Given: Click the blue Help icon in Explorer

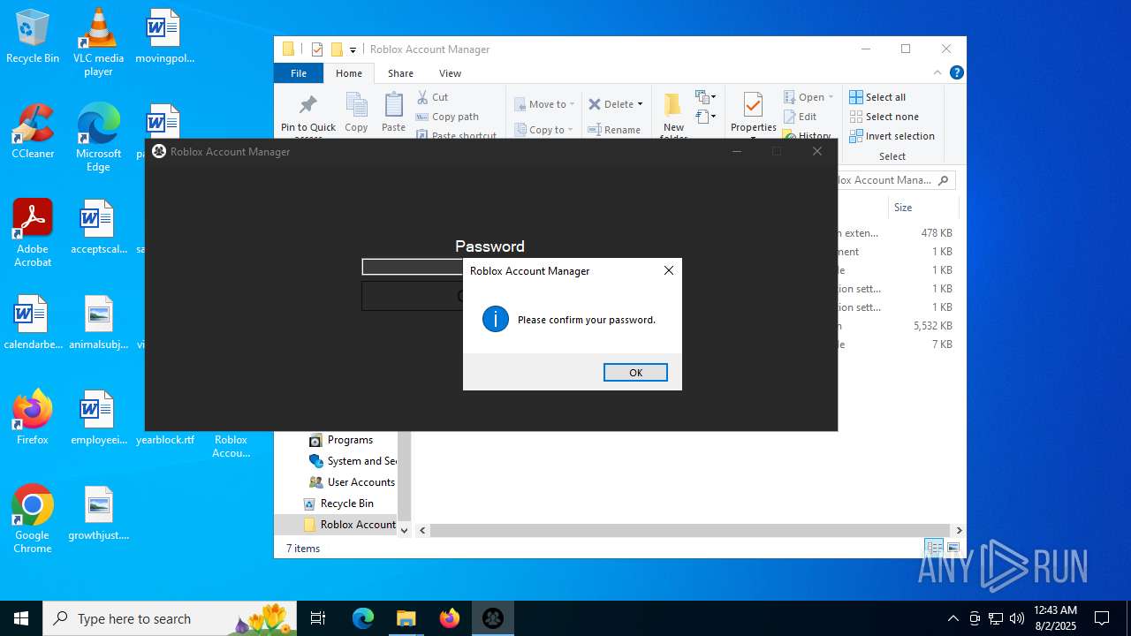Looking at the screenshot, I should pyautogui.click(x=956, y=72).
